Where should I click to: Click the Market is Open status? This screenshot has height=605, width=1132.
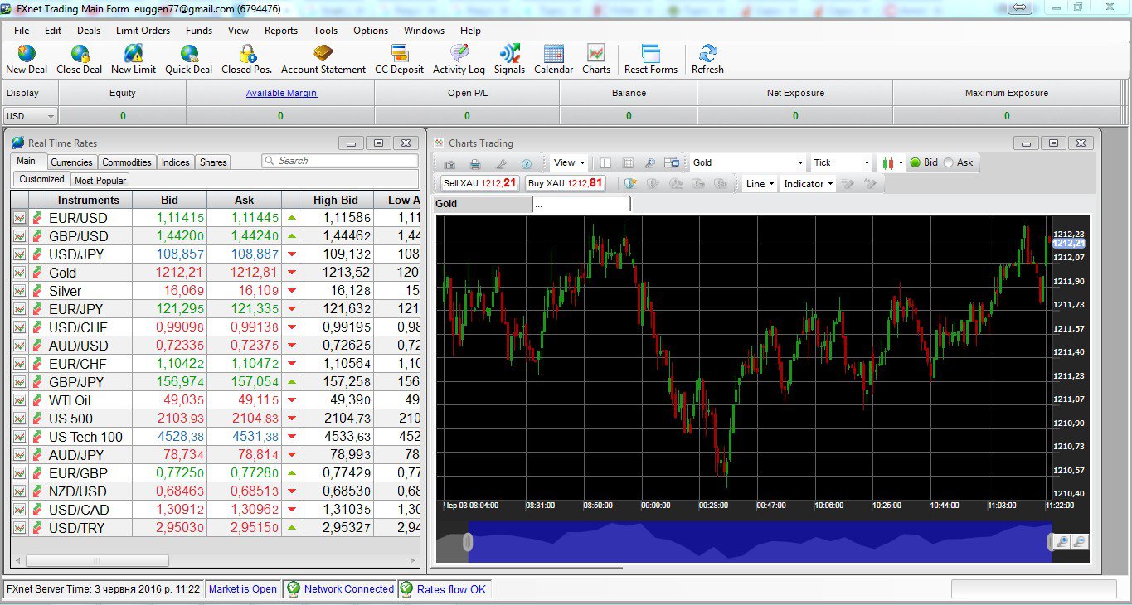click(243, 589)
